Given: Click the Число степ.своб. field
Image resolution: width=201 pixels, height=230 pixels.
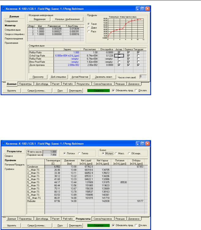Looking at the screenshot, I should pos(143,77).
